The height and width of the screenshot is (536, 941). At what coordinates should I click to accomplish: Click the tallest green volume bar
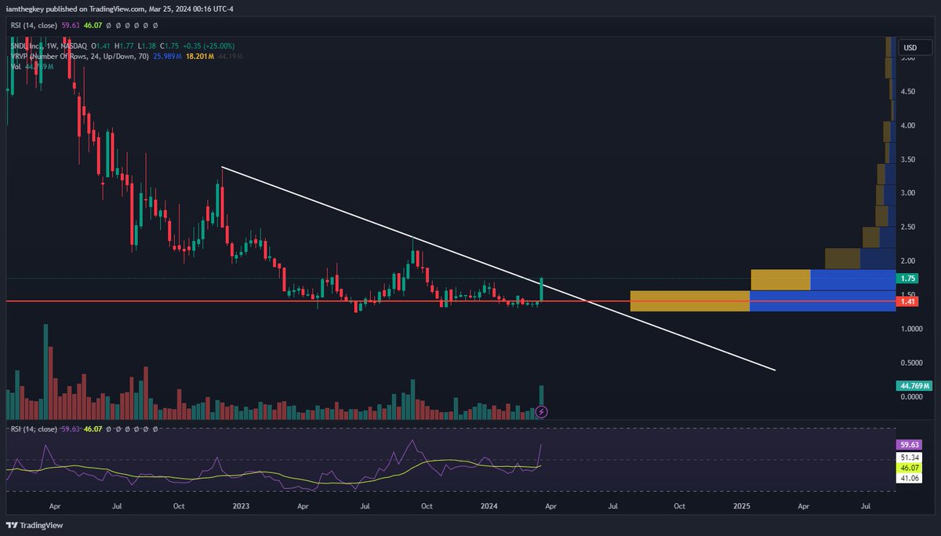pos(45,371)
